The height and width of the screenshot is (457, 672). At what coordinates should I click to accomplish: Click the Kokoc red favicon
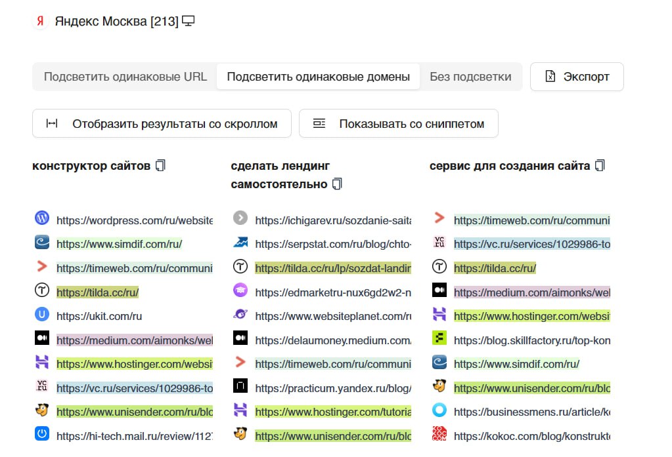[x=439, y=433]
